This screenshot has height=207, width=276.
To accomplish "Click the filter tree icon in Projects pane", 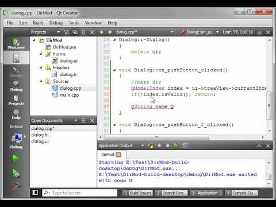I will click(66, 32).
